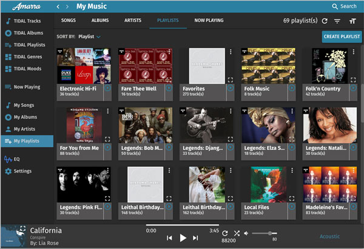Image resolution: width=364 pixels, height=249 pixels.
Task: Change text size with the TT icon
Action: click(352, 21)
